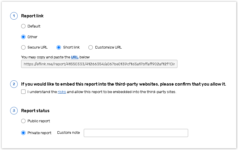
Task: Click the step 2 circle icon
Action: tap(14, 84)
